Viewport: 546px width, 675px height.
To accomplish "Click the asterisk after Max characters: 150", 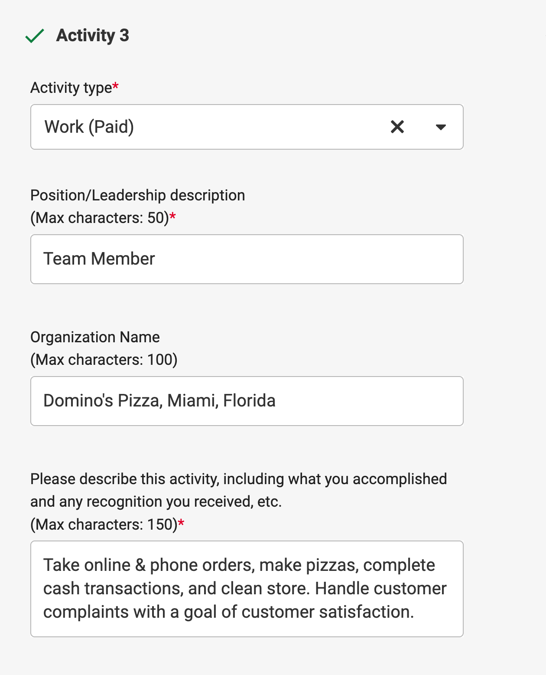I will click(x=182, y=523).
